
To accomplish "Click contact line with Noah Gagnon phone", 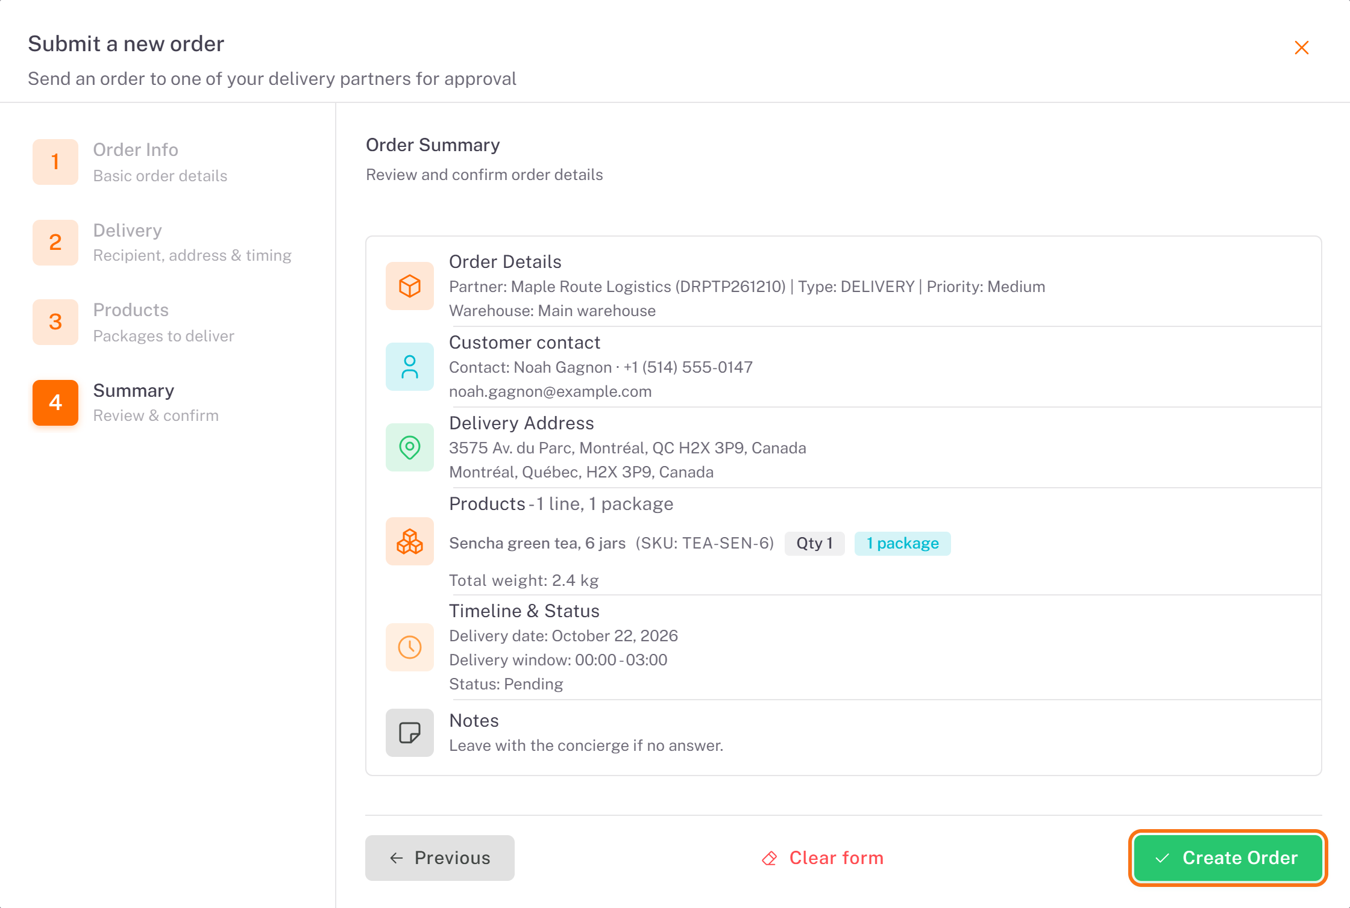I will click(601, 367).
